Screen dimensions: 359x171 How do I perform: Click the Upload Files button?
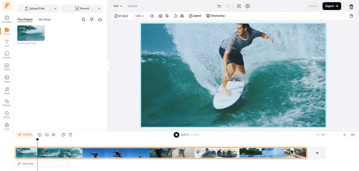[35, 8]
